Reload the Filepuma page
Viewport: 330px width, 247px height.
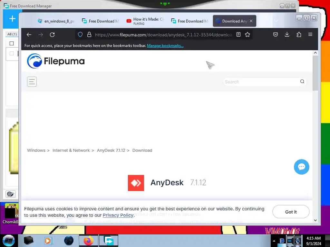pyautogui.click(x=52, y=35)
